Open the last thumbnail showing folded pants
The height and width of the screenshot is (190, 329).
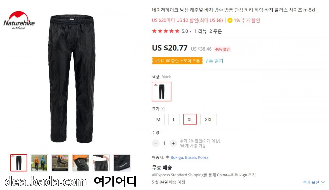(x=122, y=163)
